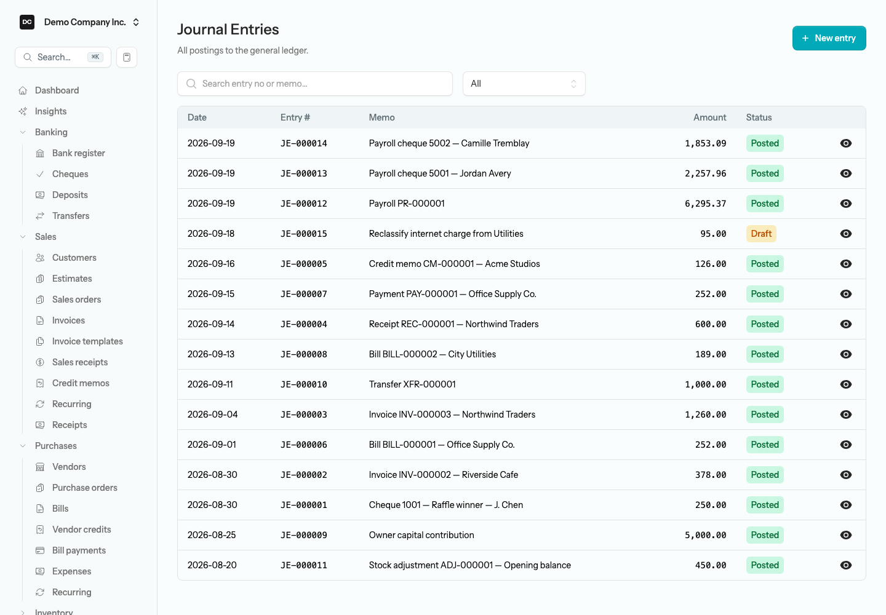886x615 pixels.
Task: Click the Demo Company DC logo
Action: 27,22
